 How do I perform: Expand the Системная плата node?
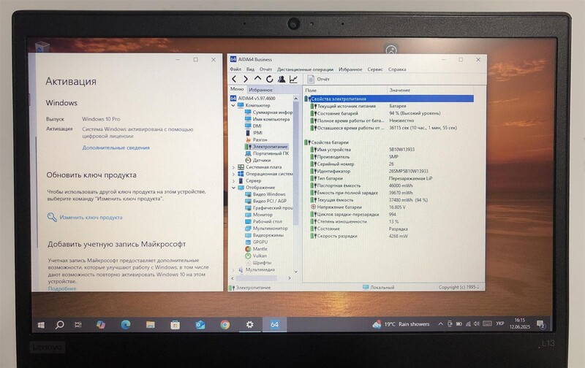(233, 167)
